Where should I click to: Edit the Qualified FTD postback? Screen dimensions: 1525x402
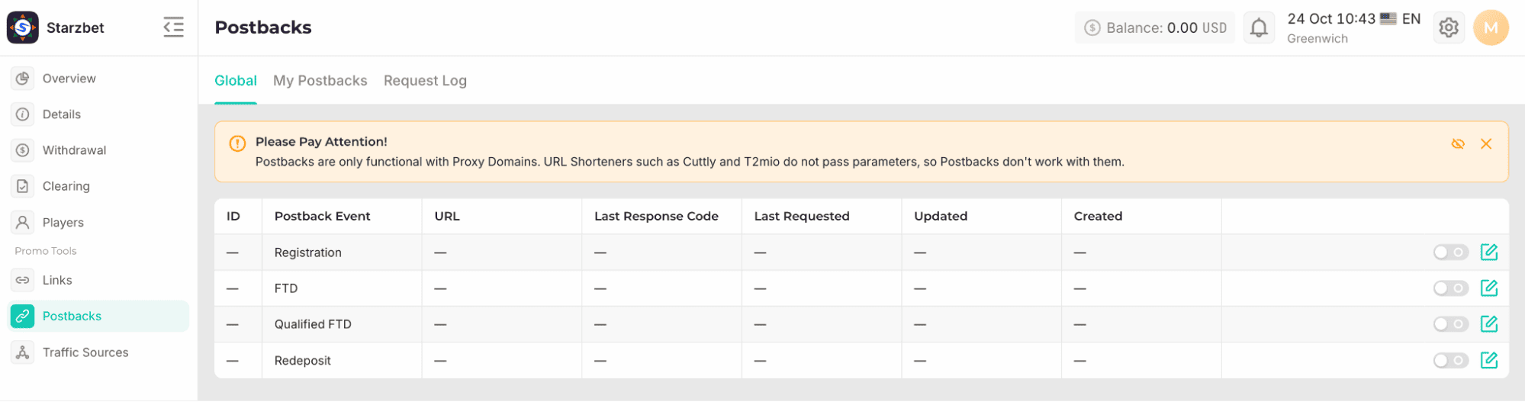pos(1488,324)
